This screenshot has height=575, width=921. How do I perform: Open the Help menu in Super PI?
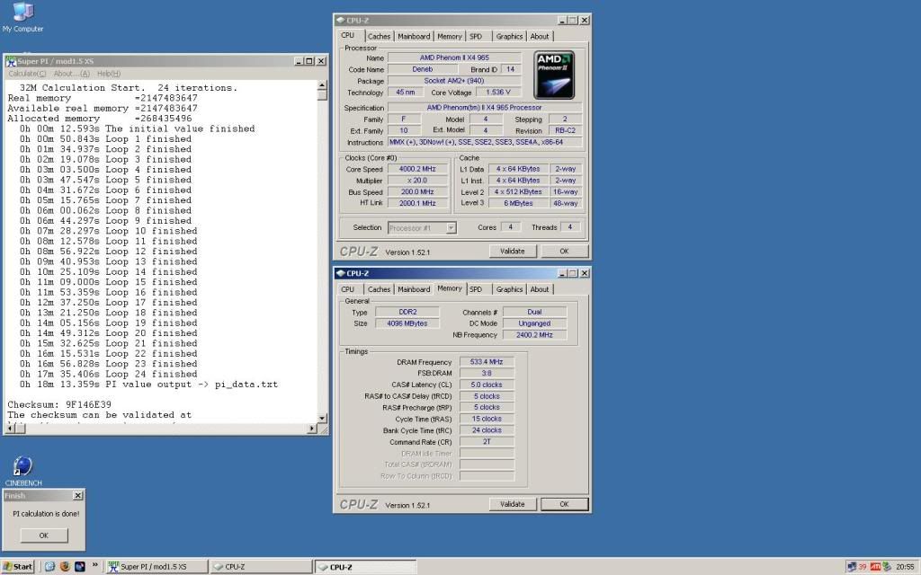click(x=108, y=73)
